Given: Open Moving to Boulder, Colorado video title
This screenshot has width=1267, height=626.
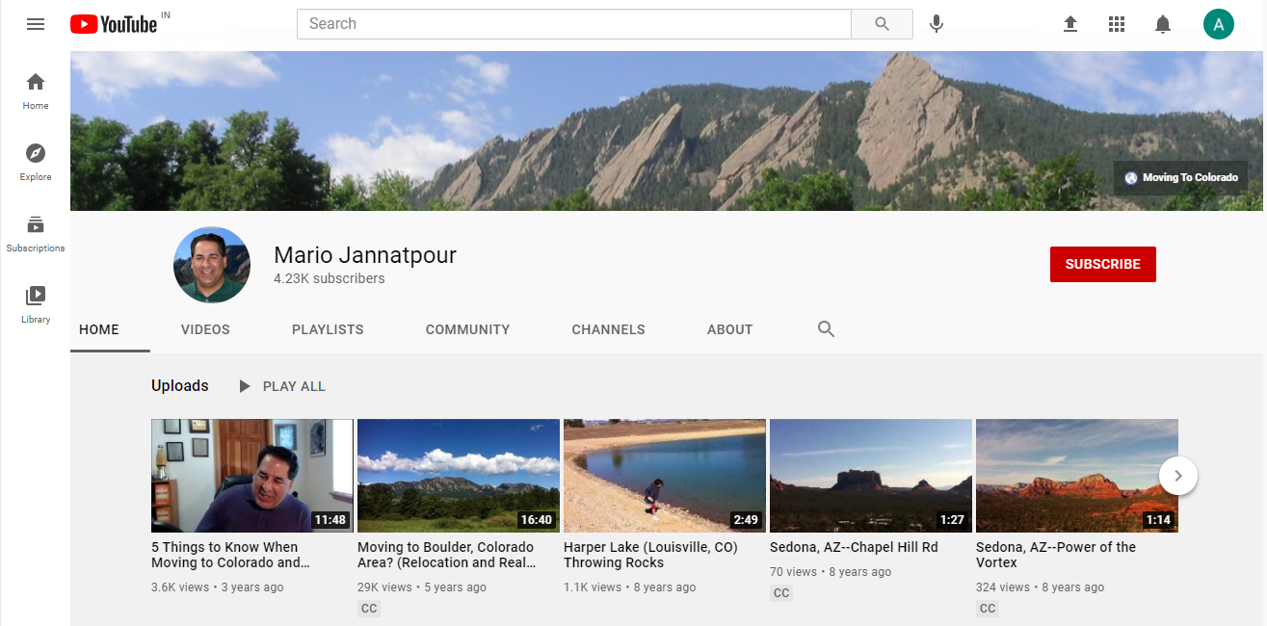Looking at the screenshot, I should tap(446, 555).
